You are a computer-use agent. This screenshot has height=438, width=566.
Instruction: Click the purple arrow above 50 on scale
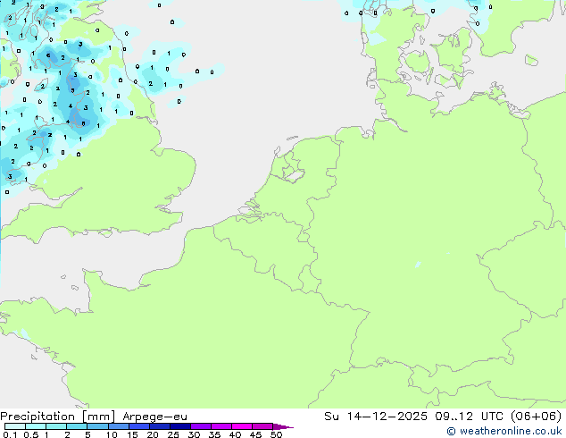283,427
